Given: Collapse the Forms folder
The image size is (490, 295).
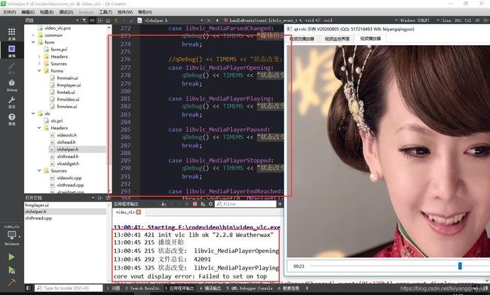Looking at the screenshot, I should pos(39,71).
